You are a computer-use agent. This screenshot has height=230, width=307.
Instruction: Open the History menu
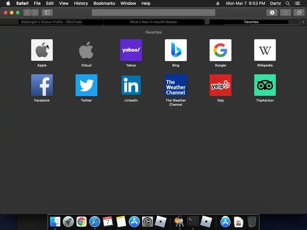coord(81,3)
